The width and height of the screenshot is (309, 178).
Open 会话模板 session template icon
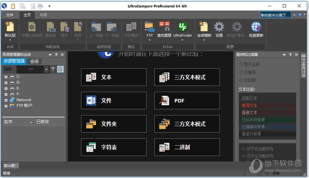204,27
